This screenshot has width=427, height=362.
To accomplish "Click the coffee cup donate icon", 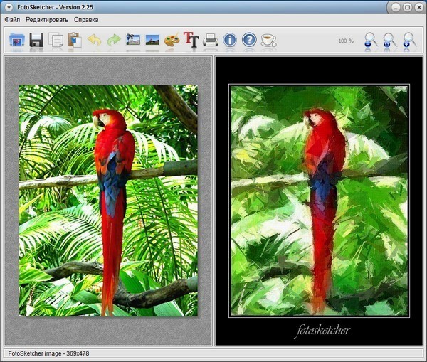I will click(268, 41).
